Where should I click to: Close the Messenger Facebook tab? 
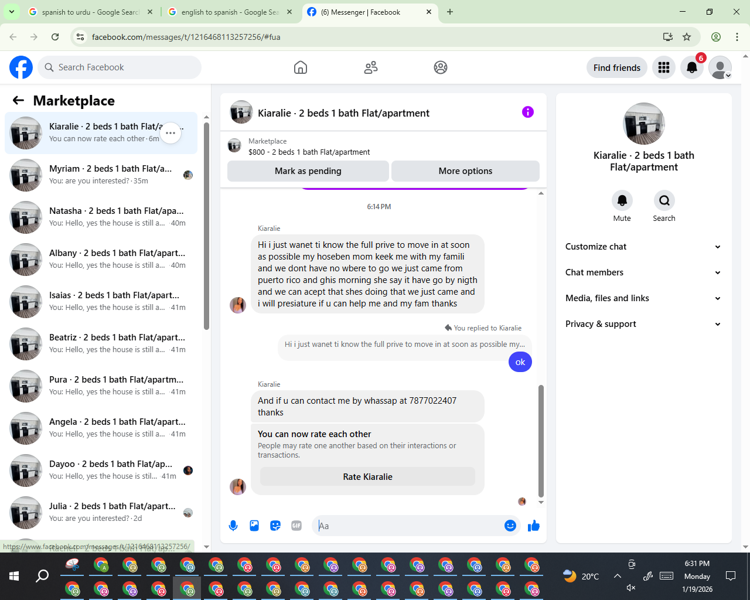click(429, 12)
